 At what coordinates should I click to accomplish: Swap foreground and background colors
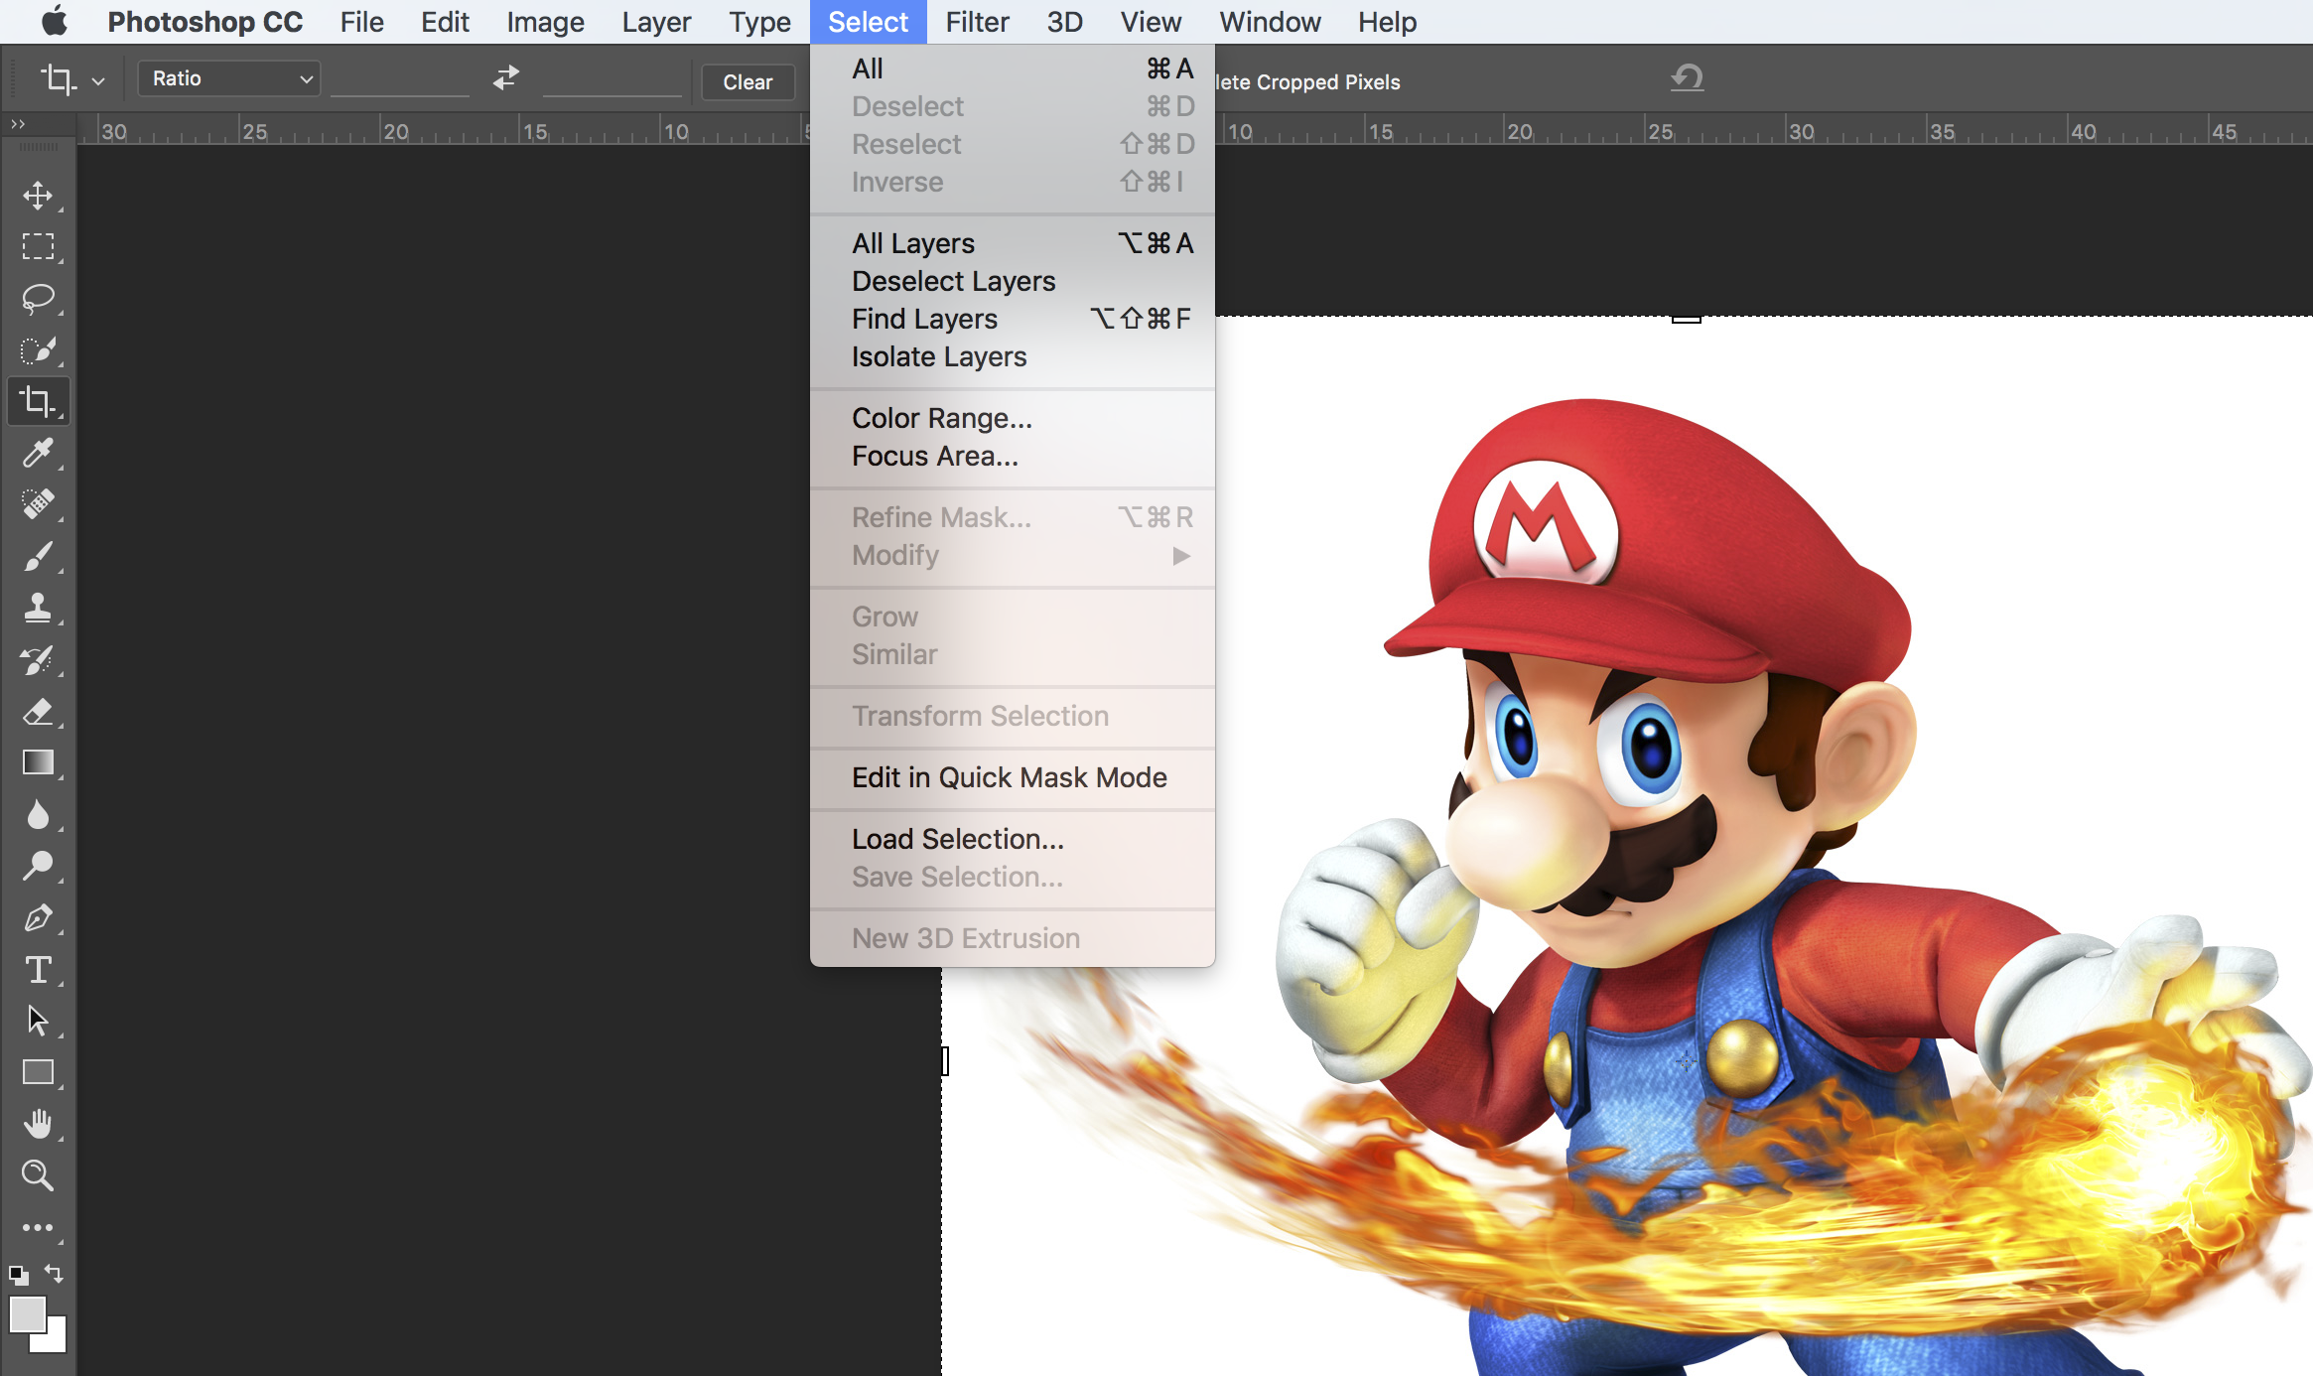[x=55, y=1274]
